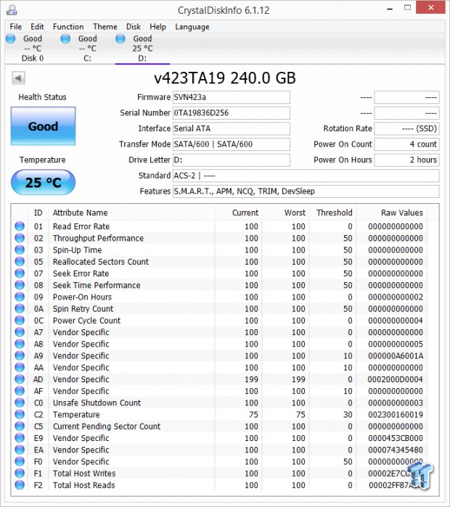The width and height of the screenshot is (450, 507).
Task: Click the Interface field Serial ATA
Action: 232,128
